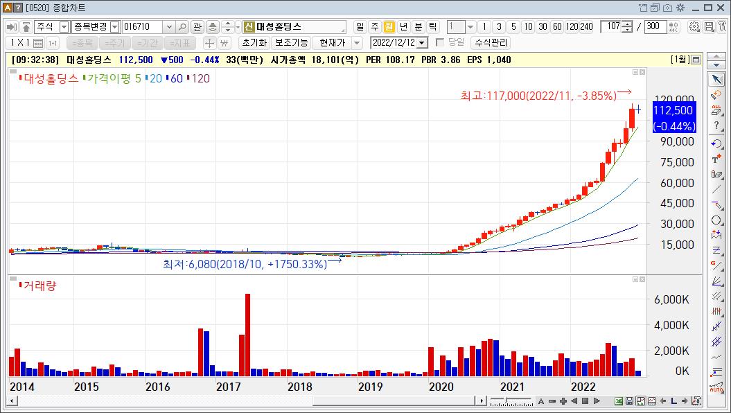This screenshot has height=413, width=731.
Task: Click the bottom-bar right arrow icon
Action: pyautogui.click(x=685, y=401)
